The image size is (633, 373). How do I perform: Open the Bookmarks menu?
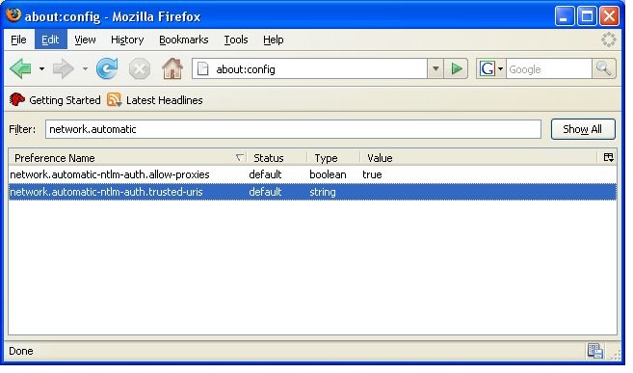coord(184,40)
